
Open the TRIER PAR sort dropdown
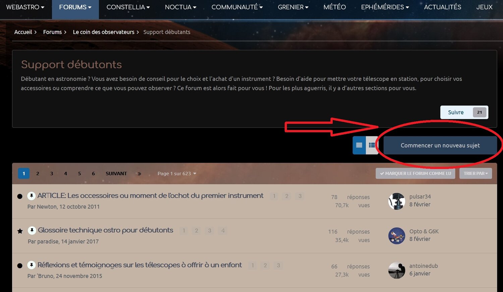click(476, 173)
